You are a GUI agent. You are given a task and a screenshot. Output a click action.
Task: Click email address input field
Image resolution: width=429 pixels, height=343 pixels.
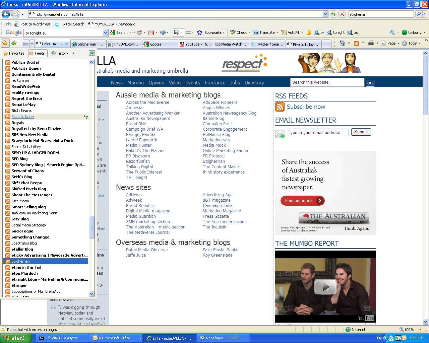click(318, 132)
